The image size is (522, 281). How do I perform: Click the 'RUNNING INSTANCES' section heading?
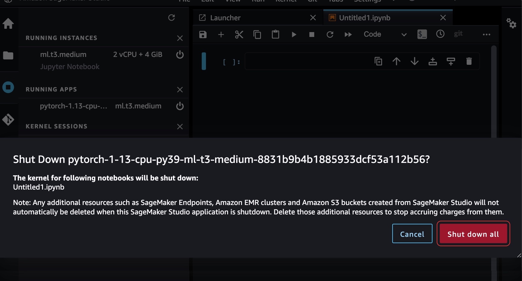[61, 38]
